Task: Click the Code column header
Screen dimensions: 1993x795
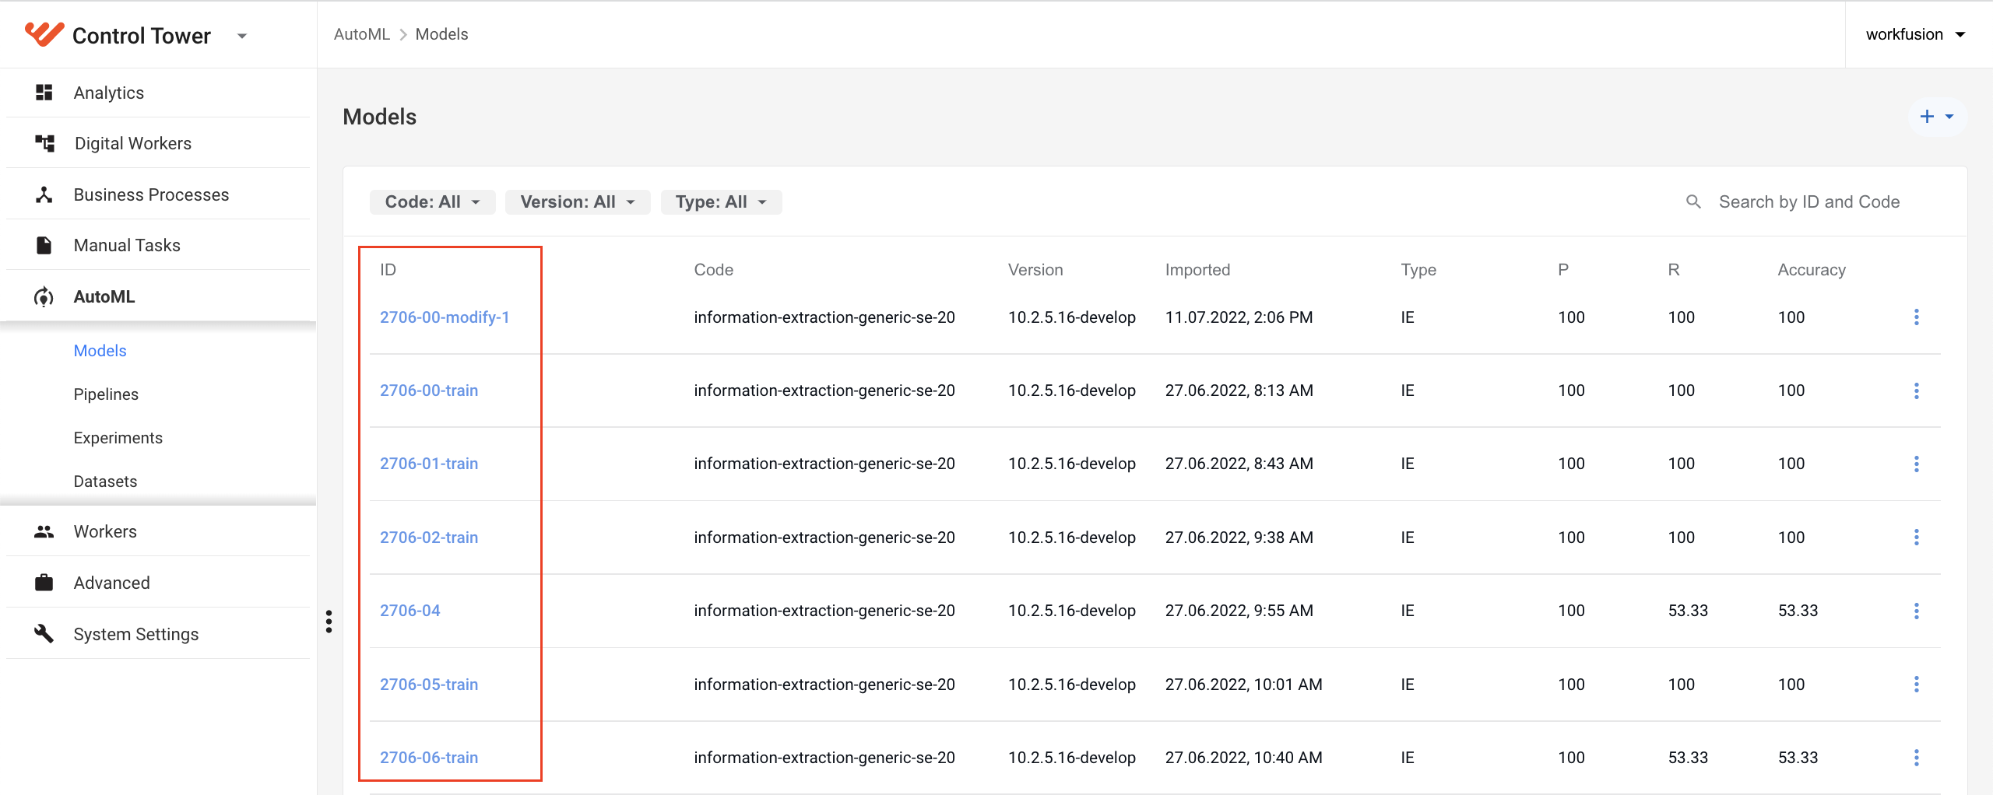Action: coord(713,270)
